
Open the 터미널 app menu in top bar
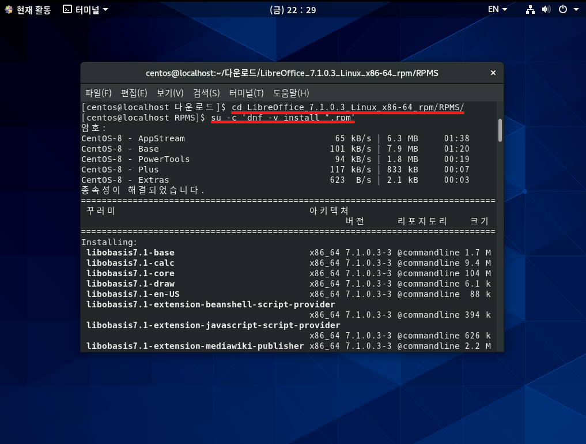pyautogui.click(x=86, y=10)
